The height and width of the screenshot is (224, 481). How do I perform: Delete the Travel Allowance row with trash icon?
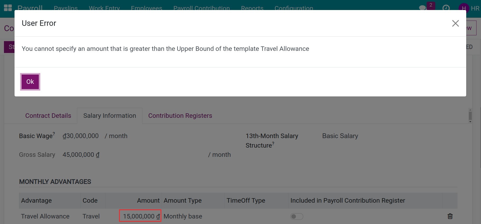[x=450, y=216]
